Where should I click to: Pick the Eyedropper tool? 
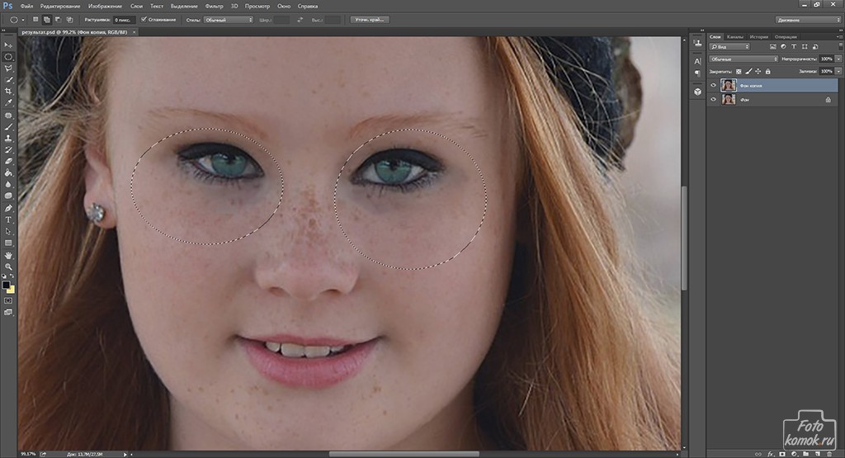coord(8,102)
